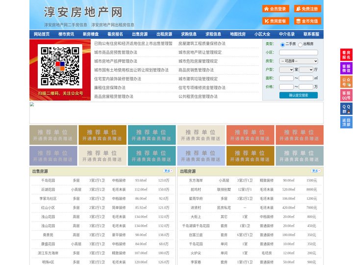Open 求购信息 in navigation bar
Image resolution: width=353 pixels, height=265 pixels.
coord(189,34)
